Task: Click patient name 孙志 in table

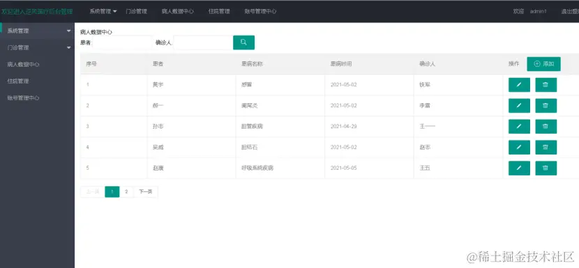Action: pos(158,127)
